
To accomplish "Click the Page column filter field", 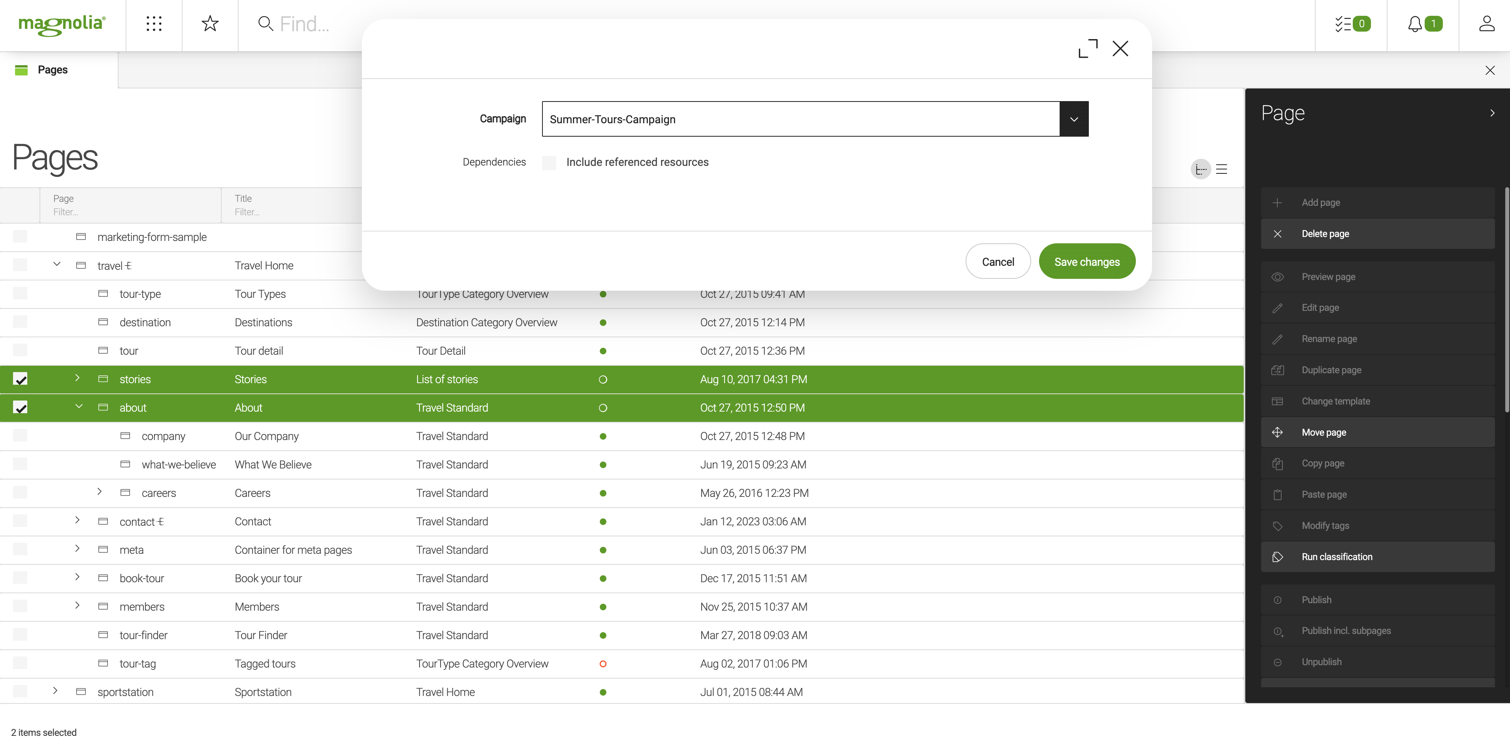I will click(130, 212).
